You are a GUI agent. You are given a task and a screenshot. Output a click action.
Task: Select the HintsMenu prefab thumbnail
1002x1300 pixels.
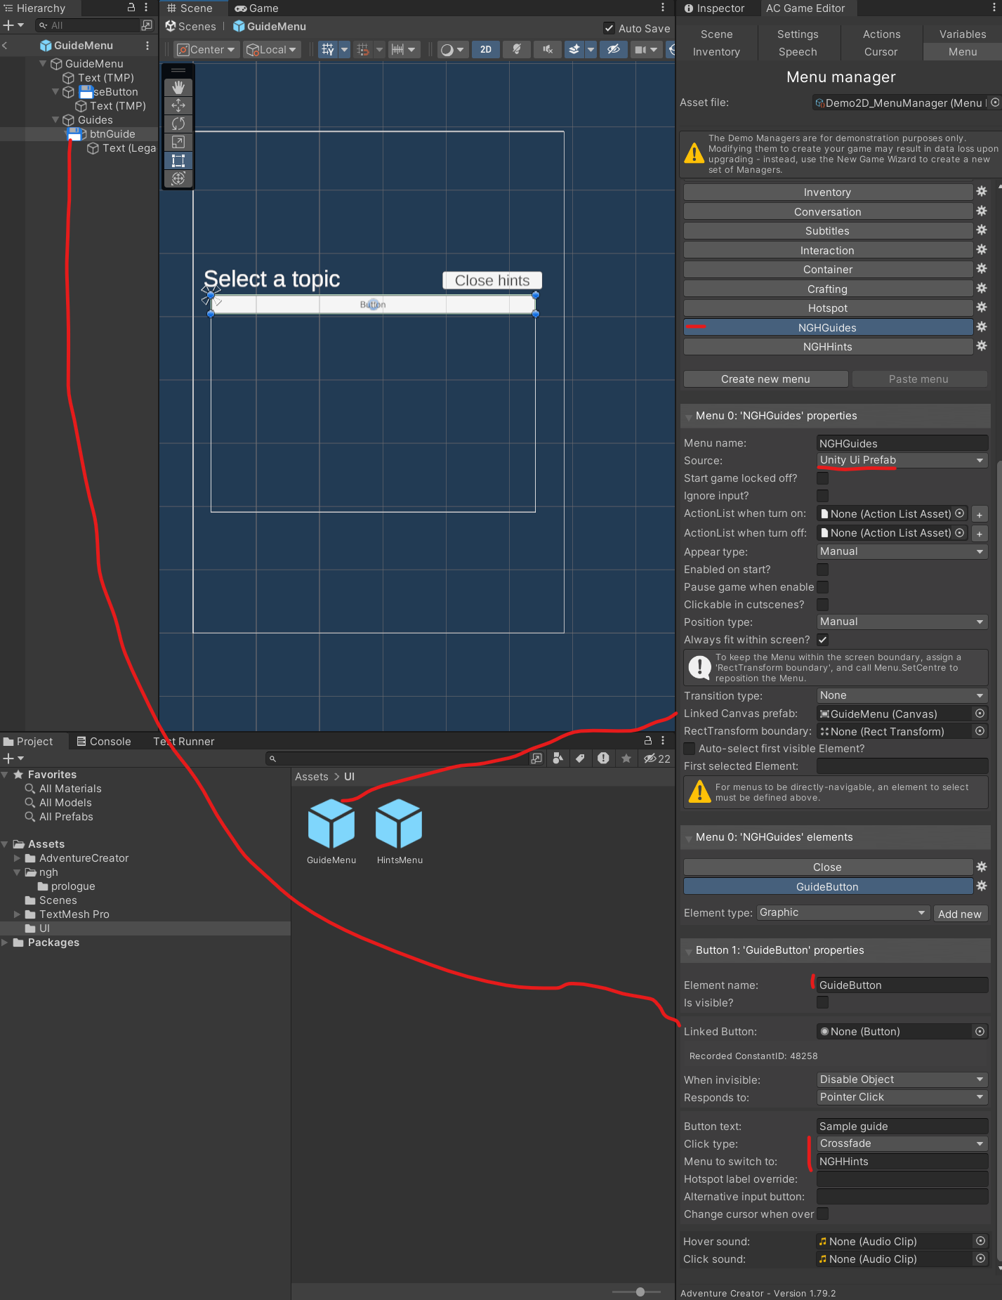pyautogui.click(x=400, y=823)
